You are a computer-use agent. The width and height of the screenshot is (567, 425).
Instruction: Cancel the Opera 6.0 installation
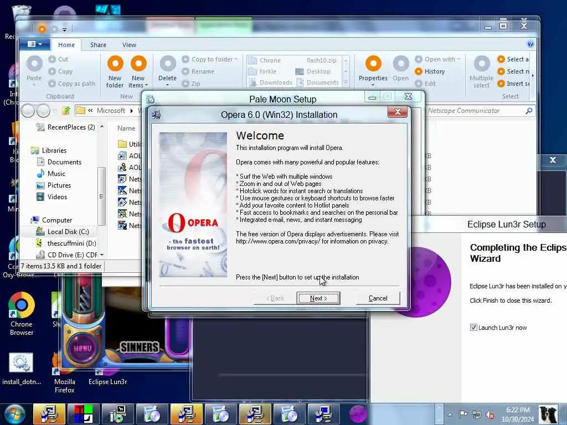pyautogui.click(x=378, y=298)
